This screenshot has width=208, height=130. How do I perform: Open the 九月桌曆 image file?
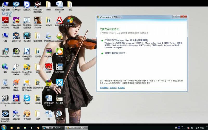60,100
